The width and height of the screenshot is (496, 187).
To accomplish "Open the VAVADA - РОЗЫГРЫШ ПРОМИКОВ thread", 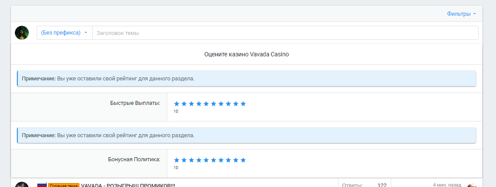I will (128, 185).
